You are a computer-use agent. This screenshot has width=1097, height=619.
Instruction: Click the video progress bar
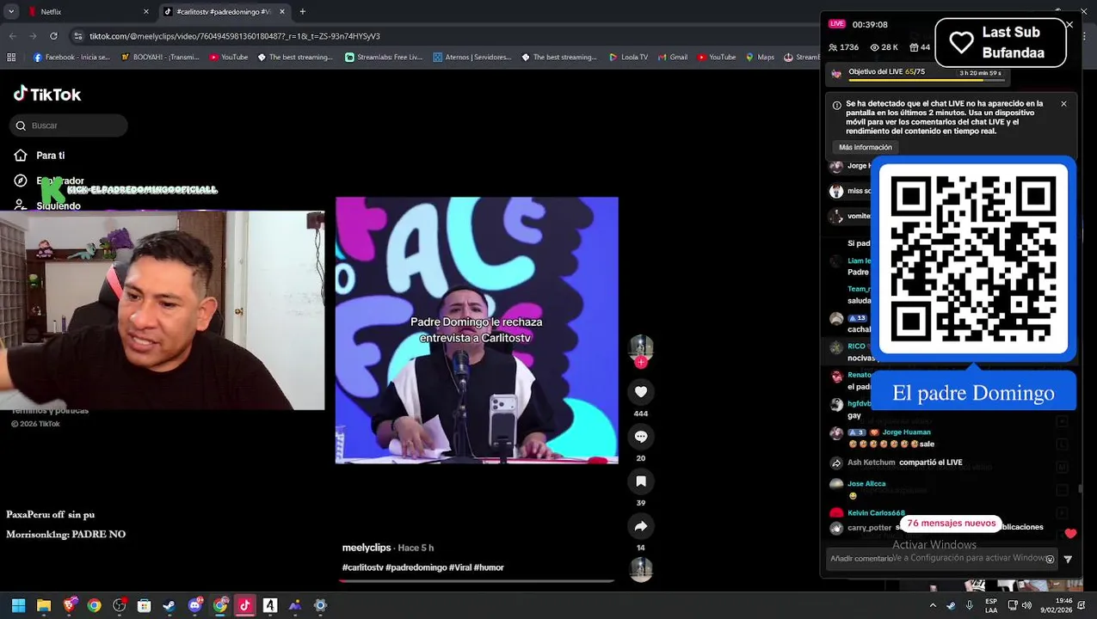[477, 581]
